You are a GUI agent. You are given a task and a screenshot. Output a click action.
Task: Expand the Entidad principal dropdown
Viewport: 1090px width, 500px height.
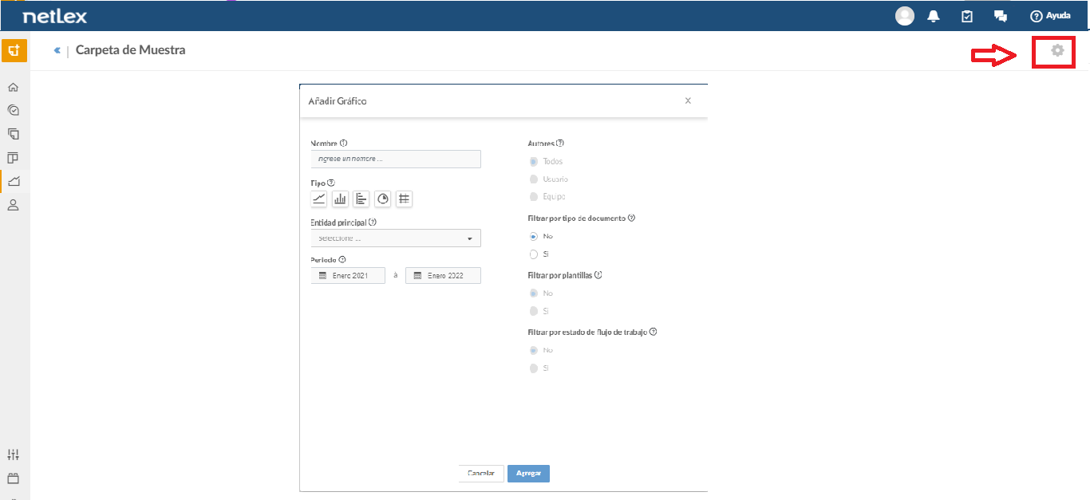(x=396, y=238)
